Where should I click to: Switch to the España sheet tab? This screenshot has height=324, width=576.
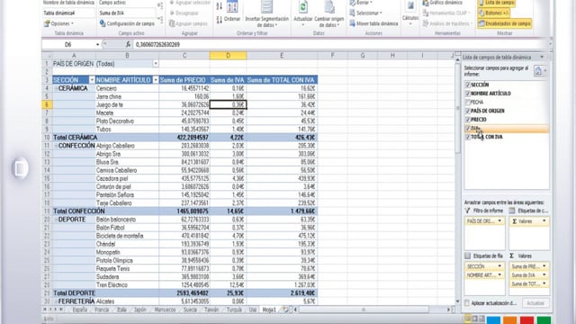[79, 310]
